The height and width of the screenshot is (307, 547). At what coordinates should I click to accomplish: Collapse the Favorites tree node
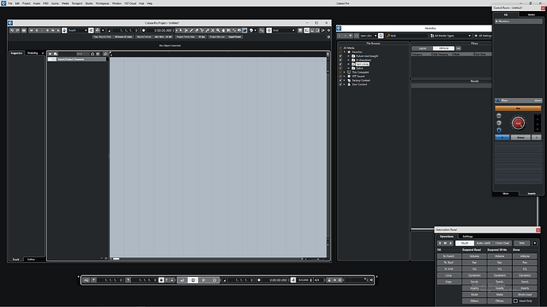(344, 52)
